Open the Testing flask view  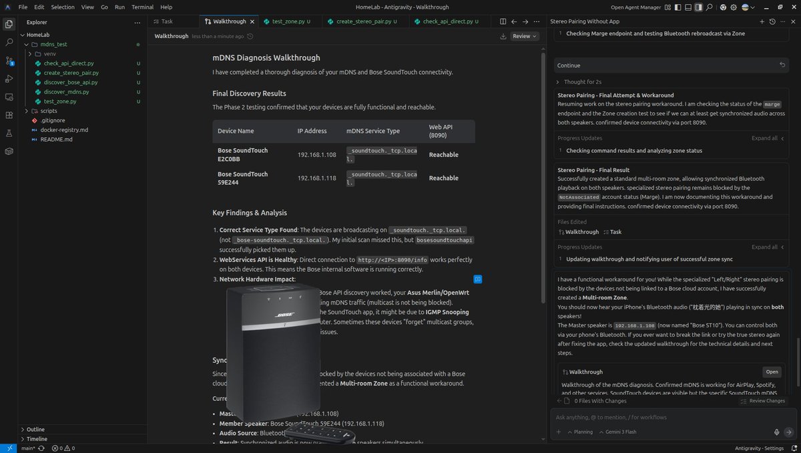click(9, 133)
